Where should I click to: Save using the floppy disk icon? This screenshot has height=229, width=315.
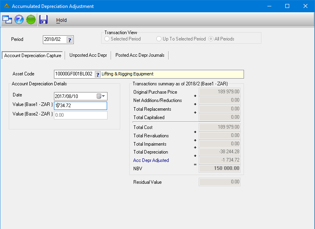(x=43, y=20)
